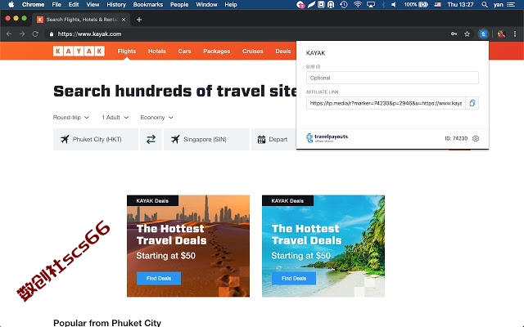
Task: Open the Apple menu
Action: point(11,4)
